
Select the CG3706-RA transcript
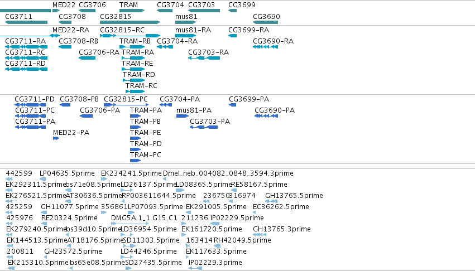(x=87, y=58)
